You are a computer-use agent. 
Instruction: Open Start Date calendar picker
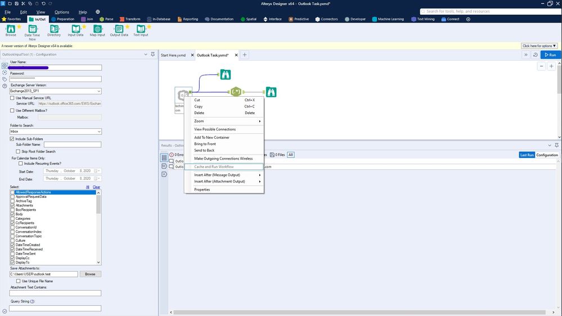click(x=97, y=171)
